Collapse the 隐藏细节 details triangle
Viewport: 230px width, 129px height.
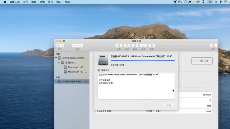(99, 70)
